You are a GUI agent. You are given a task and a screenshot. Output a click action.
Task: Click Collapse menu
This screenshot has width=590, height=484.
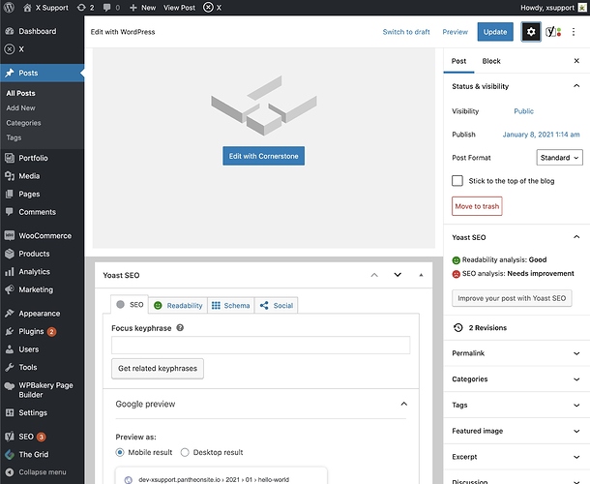(x=43, y=472)
